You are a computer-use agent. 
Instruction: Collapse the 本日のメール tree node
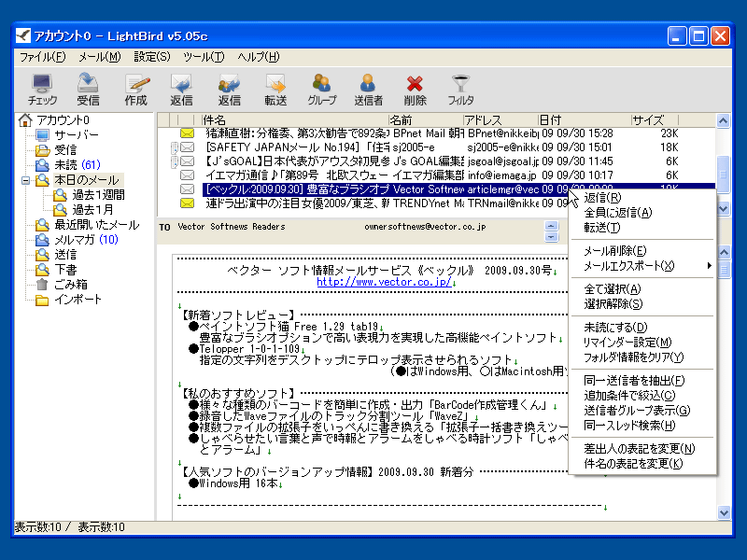click(26, 180)
